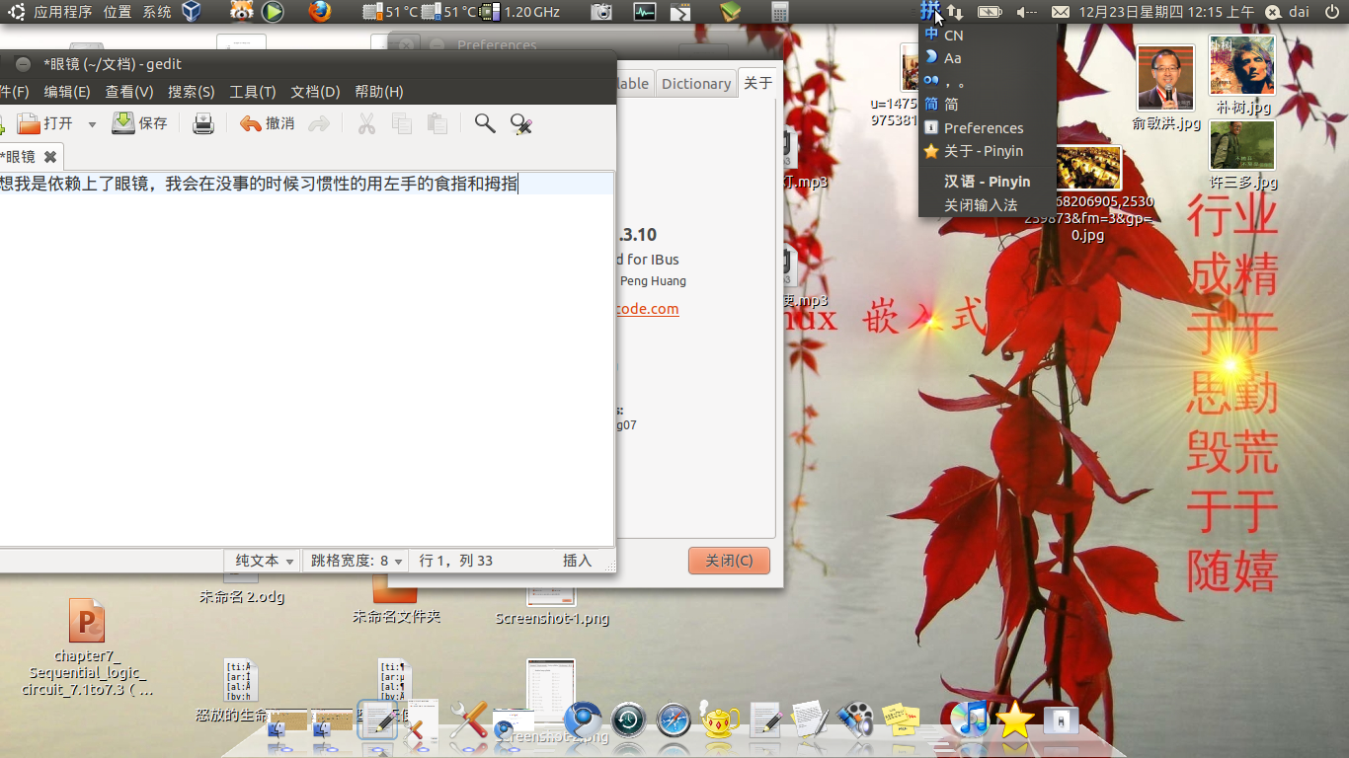Open the 跳格宽度 tab width dropdown
Screen dimensions: 1349x758
[x=357, y=561]
